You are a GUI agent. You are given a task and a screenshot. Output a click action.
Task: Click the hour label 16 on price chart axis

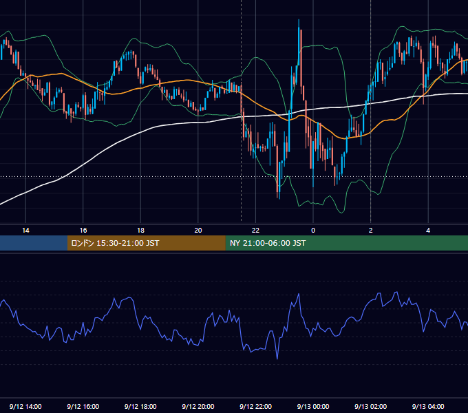(x=83, y=231)
